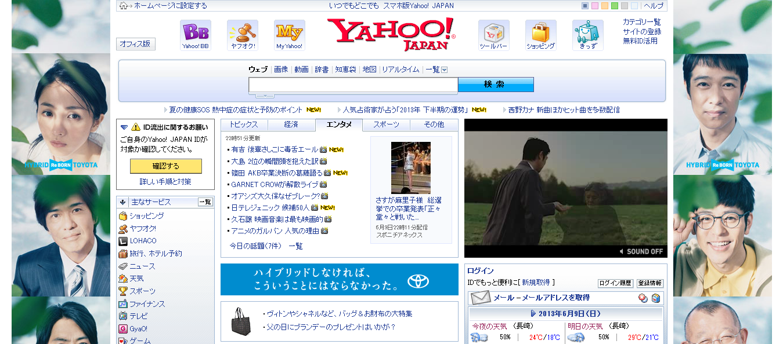Click the 検索 search button
This screenshot has width=783, height=344.
pos(496,85)
